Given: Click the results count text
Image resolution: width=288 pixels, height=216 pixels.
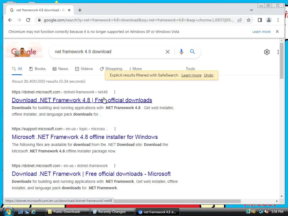Looking at the screenshot, I should click(x=48, y=81).
